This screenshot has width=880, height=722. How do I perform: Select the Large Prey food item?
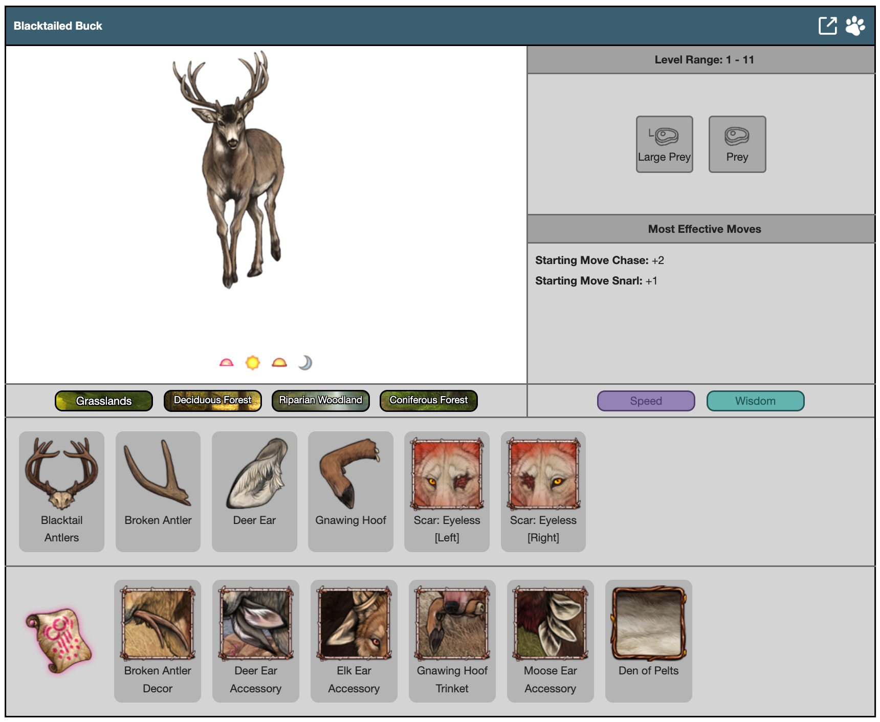point(664,144)
